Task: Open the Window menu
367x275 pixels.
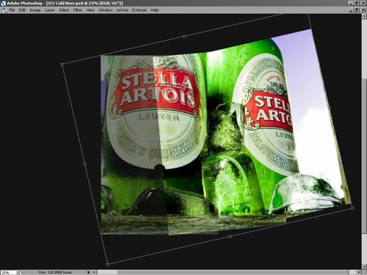Action: [x=106, y=10]
